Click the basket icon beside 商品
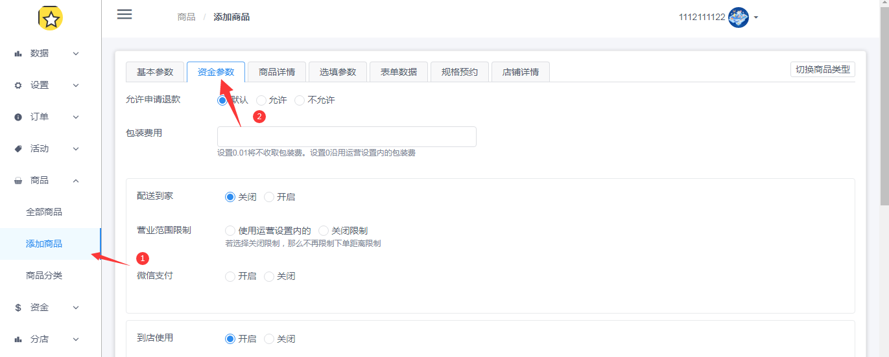The width and height of the screenshot is (889, 357). click(18, 181)
